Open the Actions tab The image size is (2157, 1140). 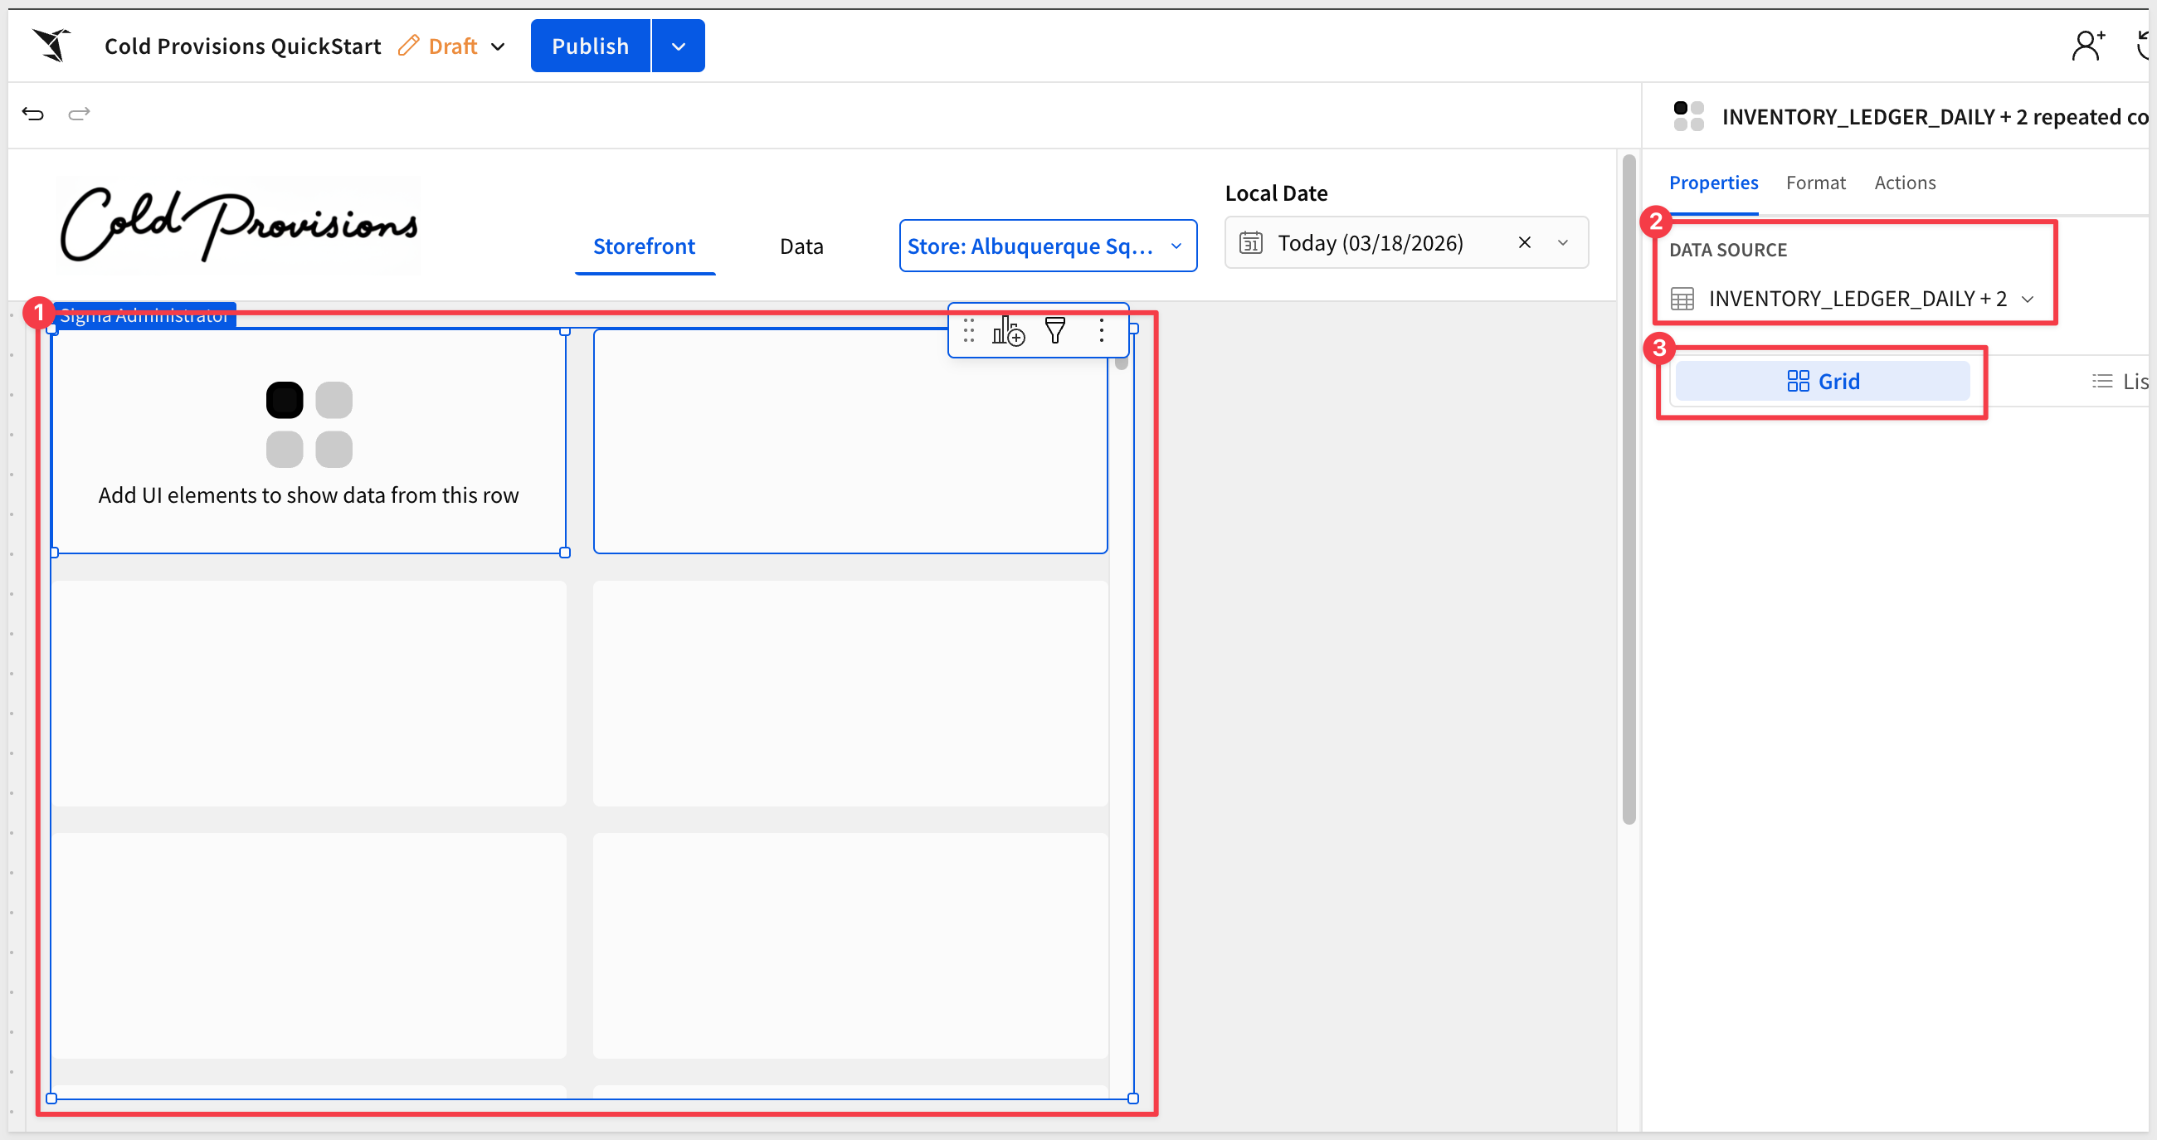tap(1904, 183)
